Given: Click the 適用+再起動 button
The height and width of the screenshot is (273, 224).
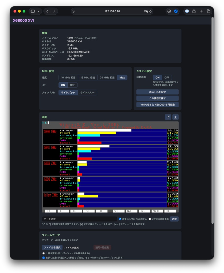Looking at the screenshot, I should [102, 248].
